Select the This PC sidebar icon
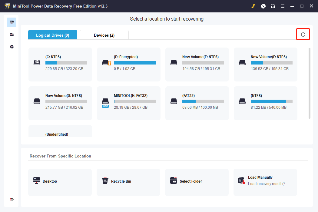 12,22
